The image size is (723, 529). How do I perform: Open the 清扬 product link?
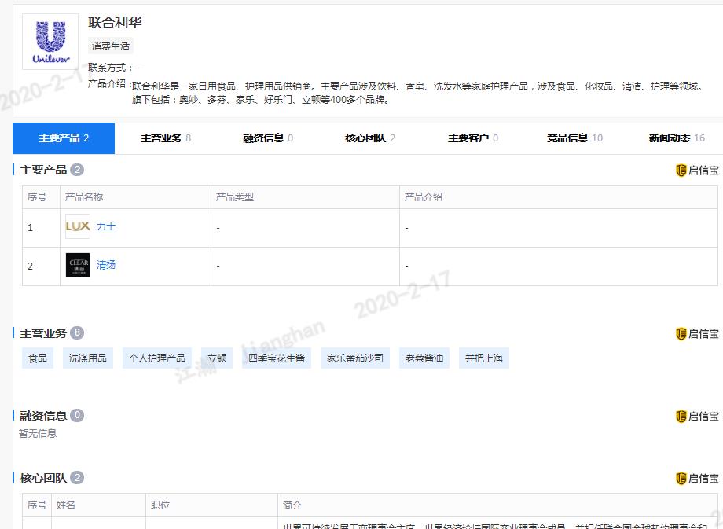[106, 265]
